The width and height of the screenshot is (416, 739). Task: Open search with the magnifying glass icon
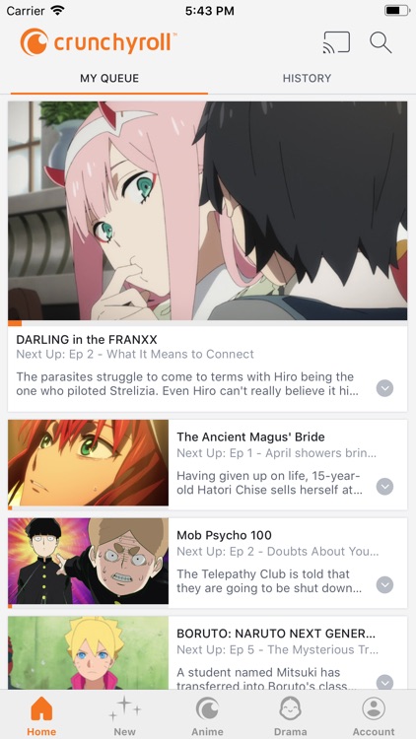tap(381, 42)
